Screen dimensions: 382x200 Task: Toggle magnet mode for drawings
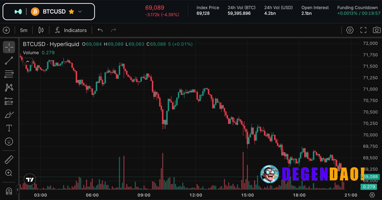tap(9, 191)
